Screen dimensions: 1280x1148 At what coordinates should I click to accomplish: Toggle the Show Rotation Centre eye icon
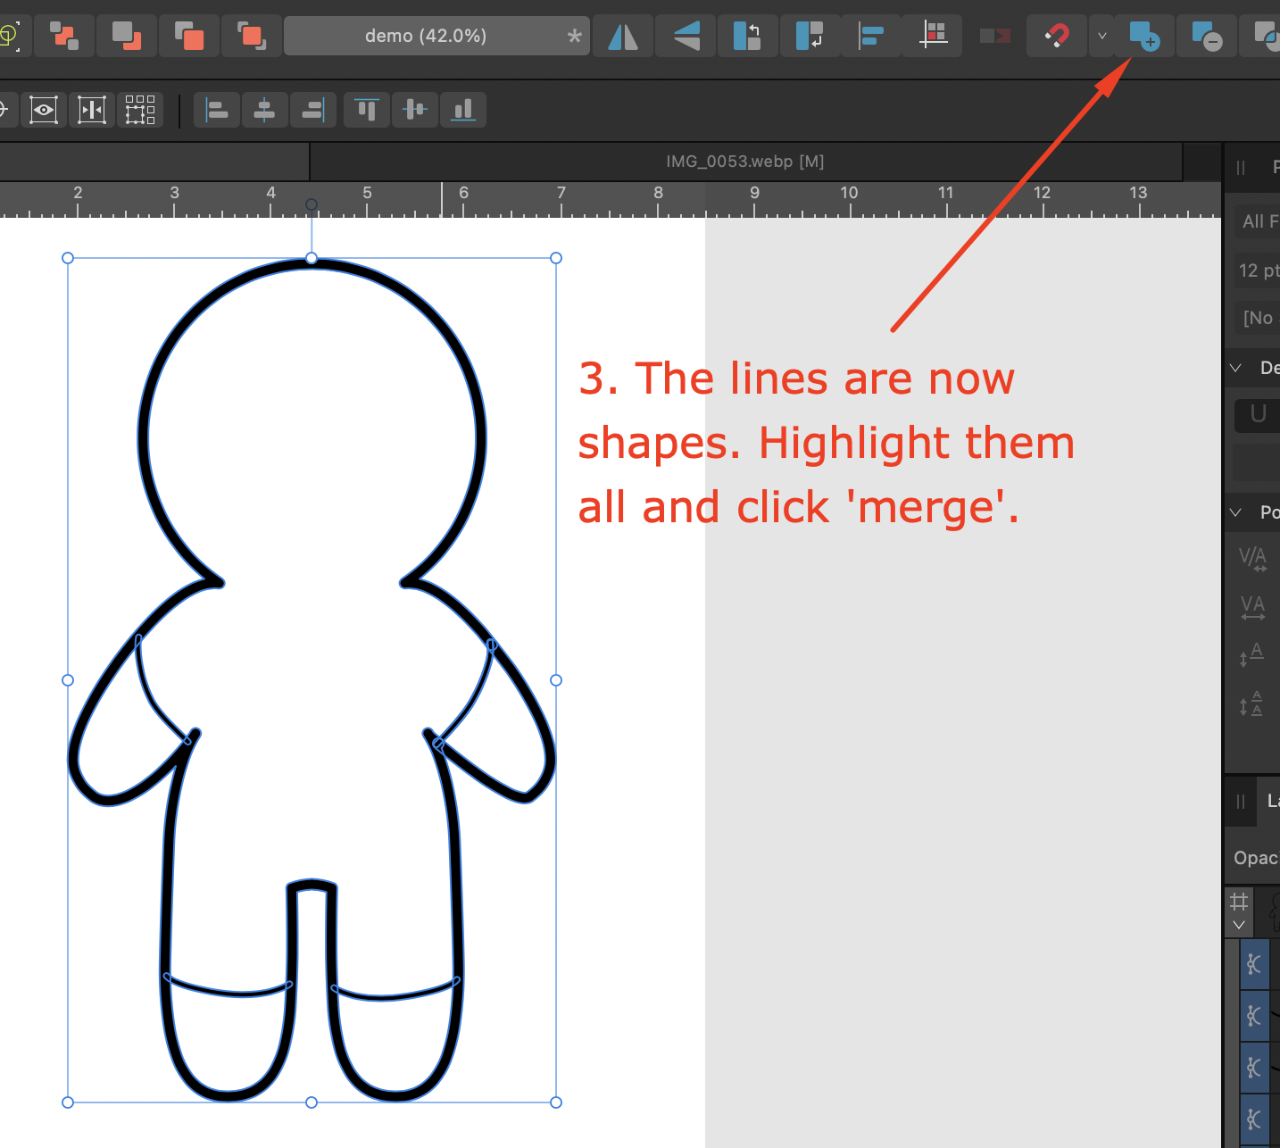44,109
